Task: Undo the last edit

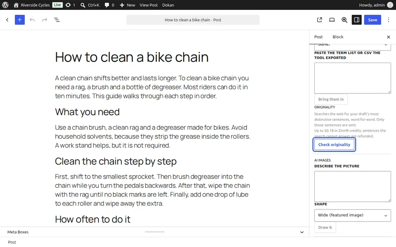Action: (x=32, y=20)
